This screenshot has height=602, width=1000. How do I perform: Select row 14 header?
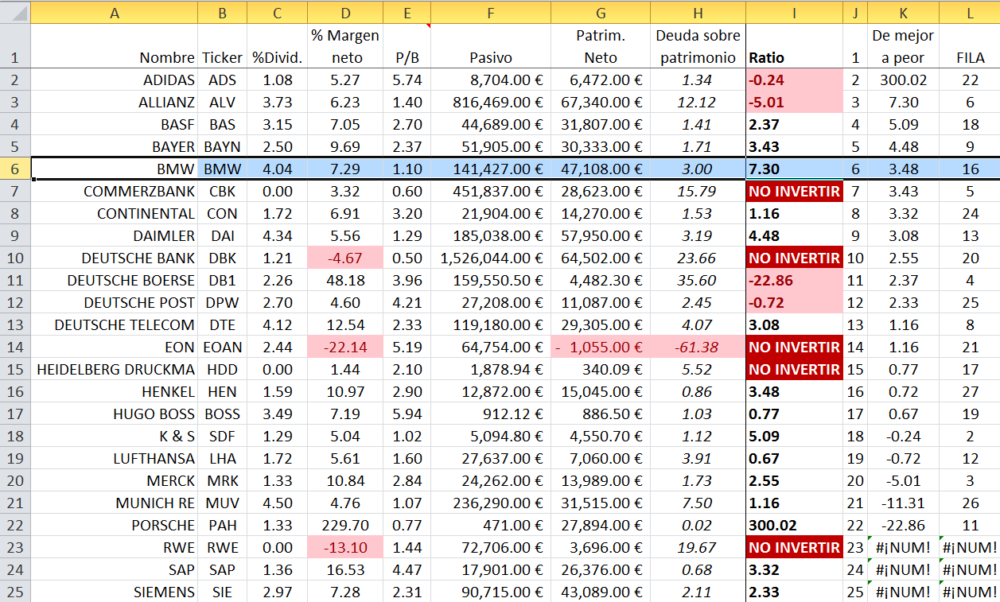[15, 347]
